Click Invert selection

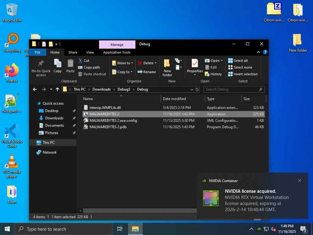(x=243, y=74)
